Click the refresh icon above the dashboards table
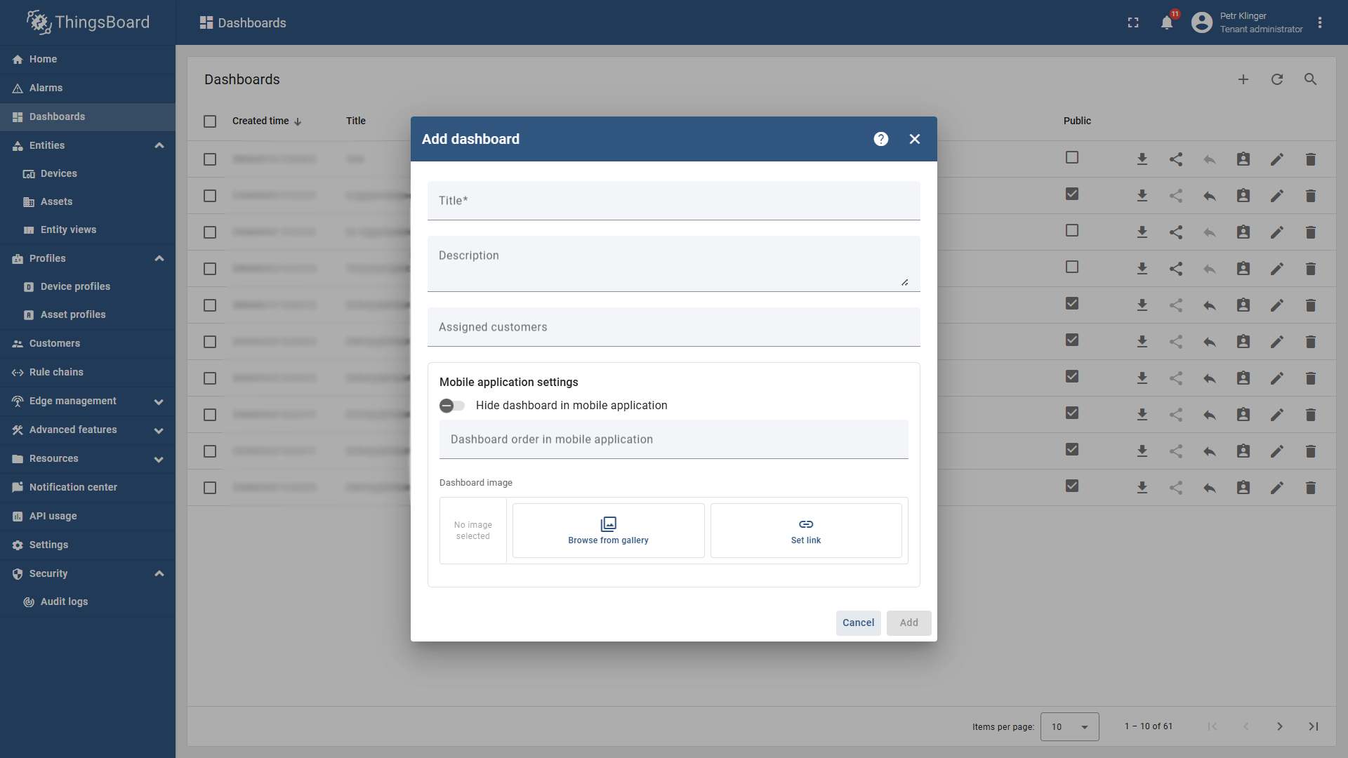This screenshot has width=1348, height=758. coord(1277,79)
